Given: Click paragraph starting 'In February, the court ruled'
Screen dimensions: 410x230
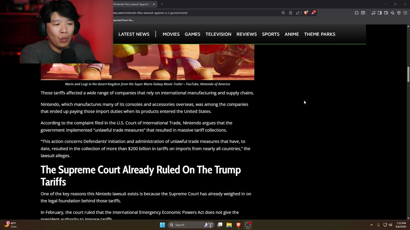Looking at the screenshot, I should (x=140, y=216).
